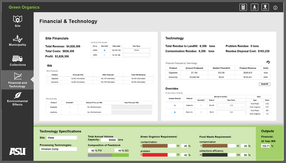Uncheck Include Product for Digestate
The height and width of the screenshot is (163, 286).
175,105
